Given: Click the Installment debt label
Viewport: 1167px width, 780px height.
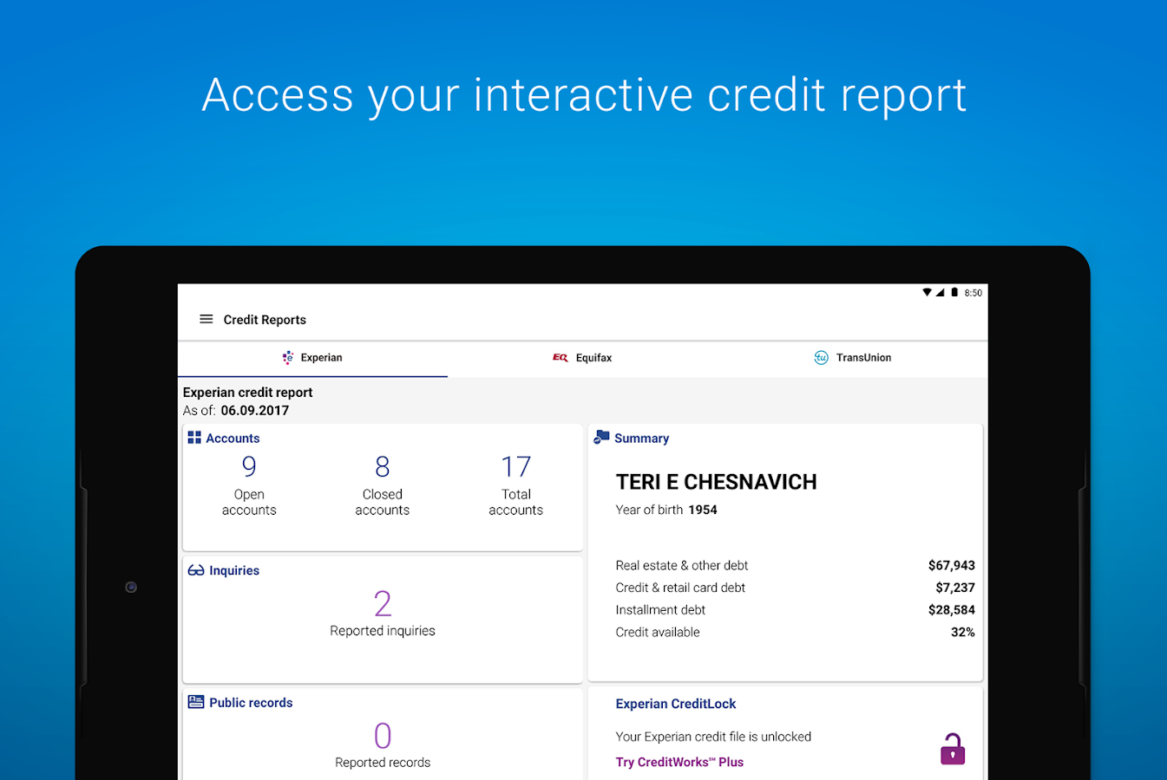Looking at the screenshot, I should (x=660, y=610).
